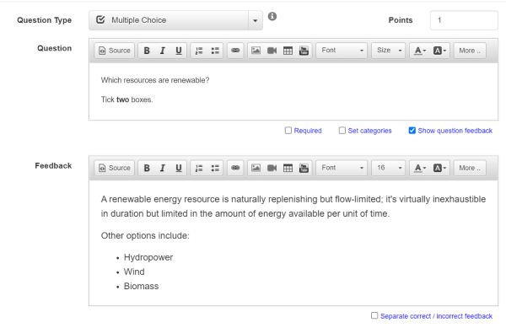Click More button in Feedback editor toolbar
Screen dimensions: 506x328
(470, 168)
